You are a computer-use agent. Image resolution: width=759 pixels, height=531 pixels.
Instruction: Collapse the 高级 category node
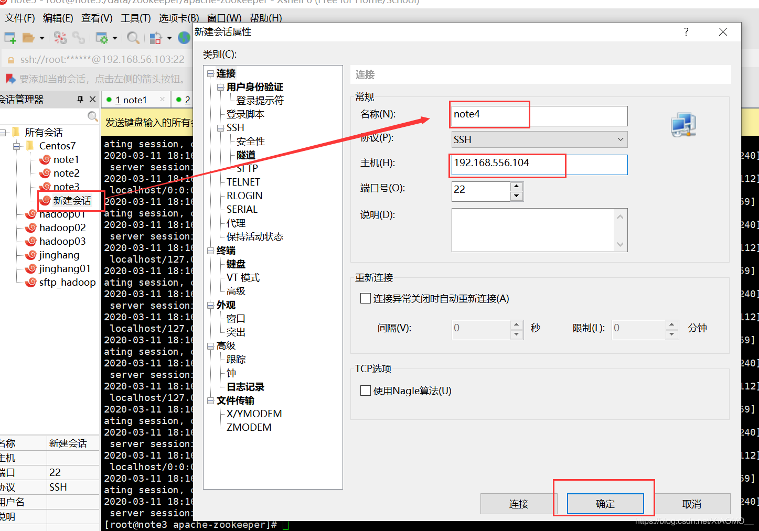pos(210,346)
